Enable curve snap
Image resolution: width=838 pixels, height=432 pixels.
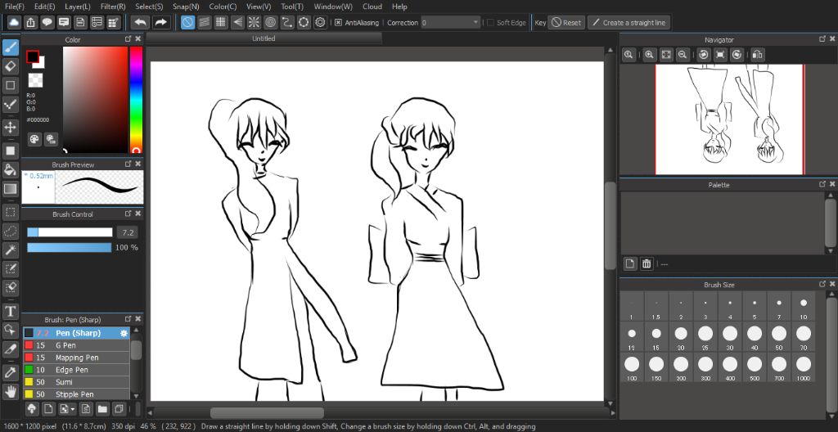[287, 22]
